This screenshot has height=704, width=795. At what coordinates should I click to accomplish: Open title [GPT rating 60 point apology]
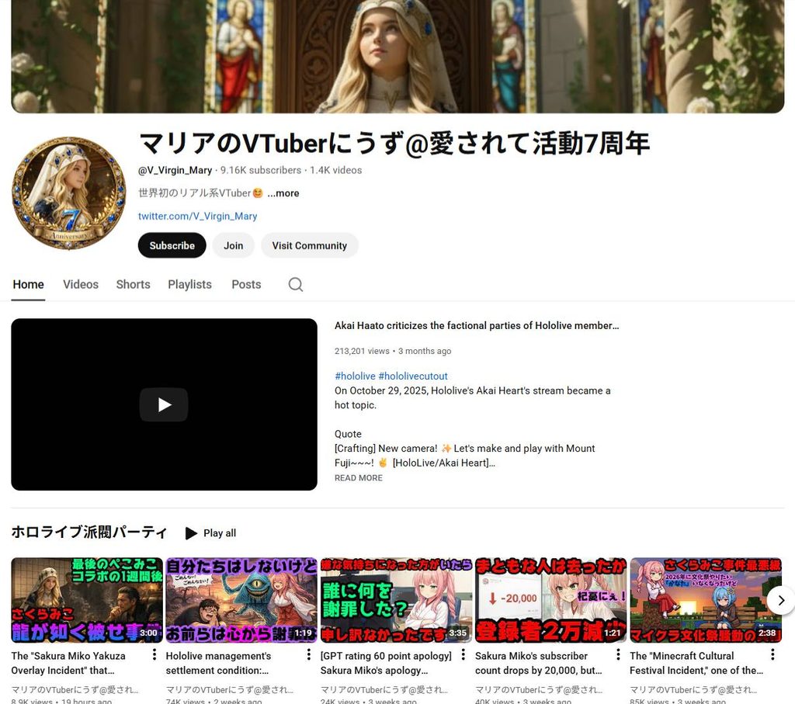[x=386, y=663]
